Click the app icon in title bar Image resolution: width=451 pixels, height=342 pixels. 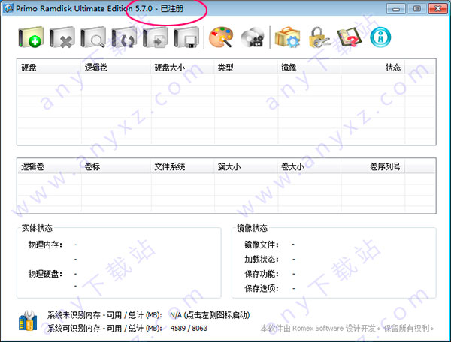click(x=8, y=8)
